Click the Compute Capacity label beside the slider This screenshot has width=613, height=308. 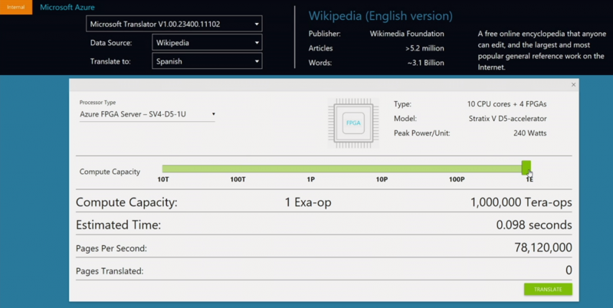[x=110, y=172]
